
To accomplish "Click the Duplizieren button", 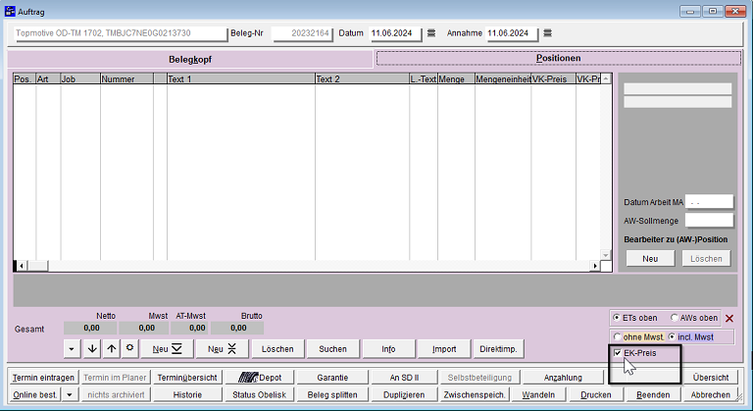I will point(404,394).
